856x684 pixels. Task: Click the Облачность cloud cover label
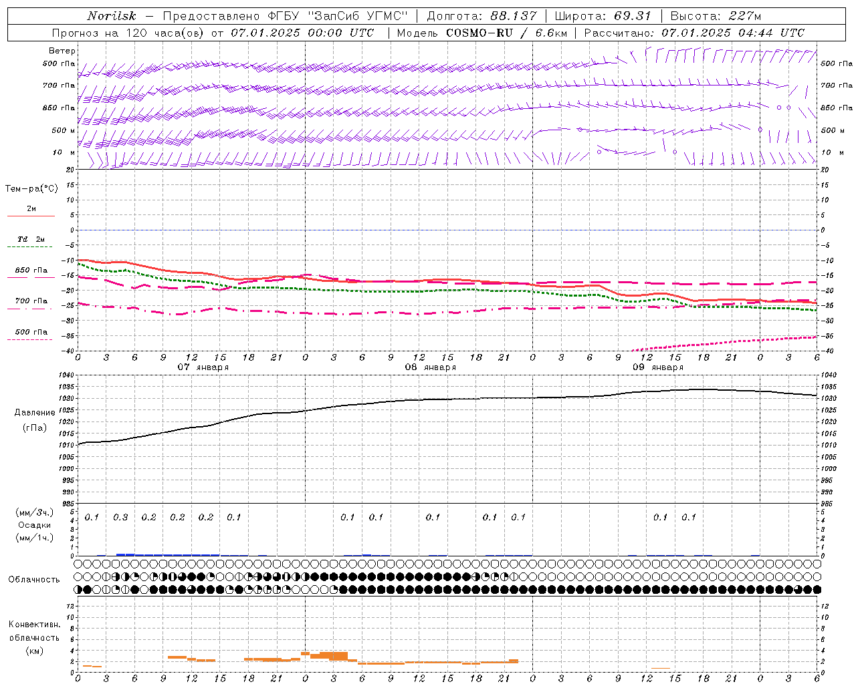pos(34,580)
